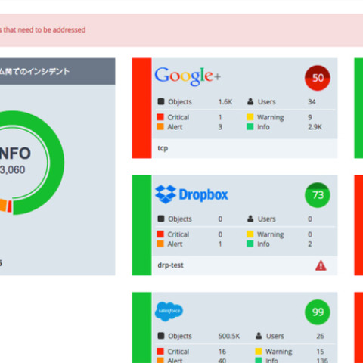363x363 pixels.
Task: Click the Alert label in Google+ card
Action: click(x=175, y=127)
